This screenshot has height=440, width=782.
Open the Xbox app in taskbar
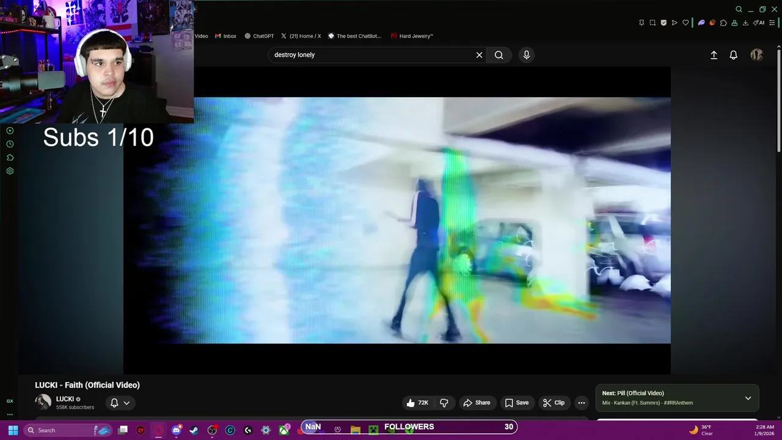point(283,430)
